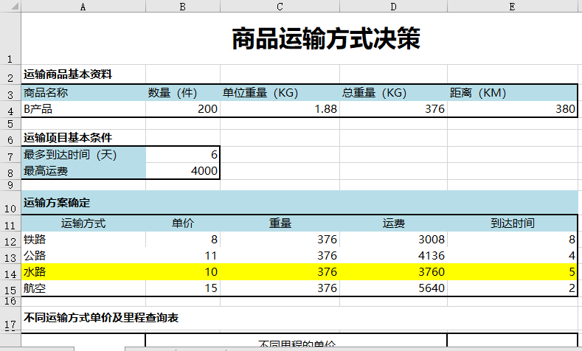Select the 铁路 freight cost 3008 cell

click(x=393, y=240)
